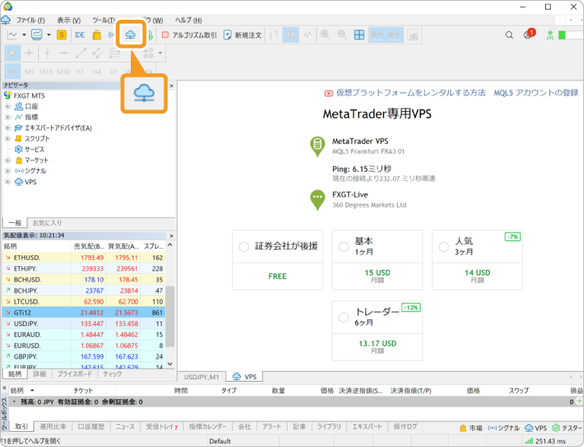The height and width of the screenshot is (447, 584).
Task: Open the virtual platform rental guide link
Action: [411, 93]
